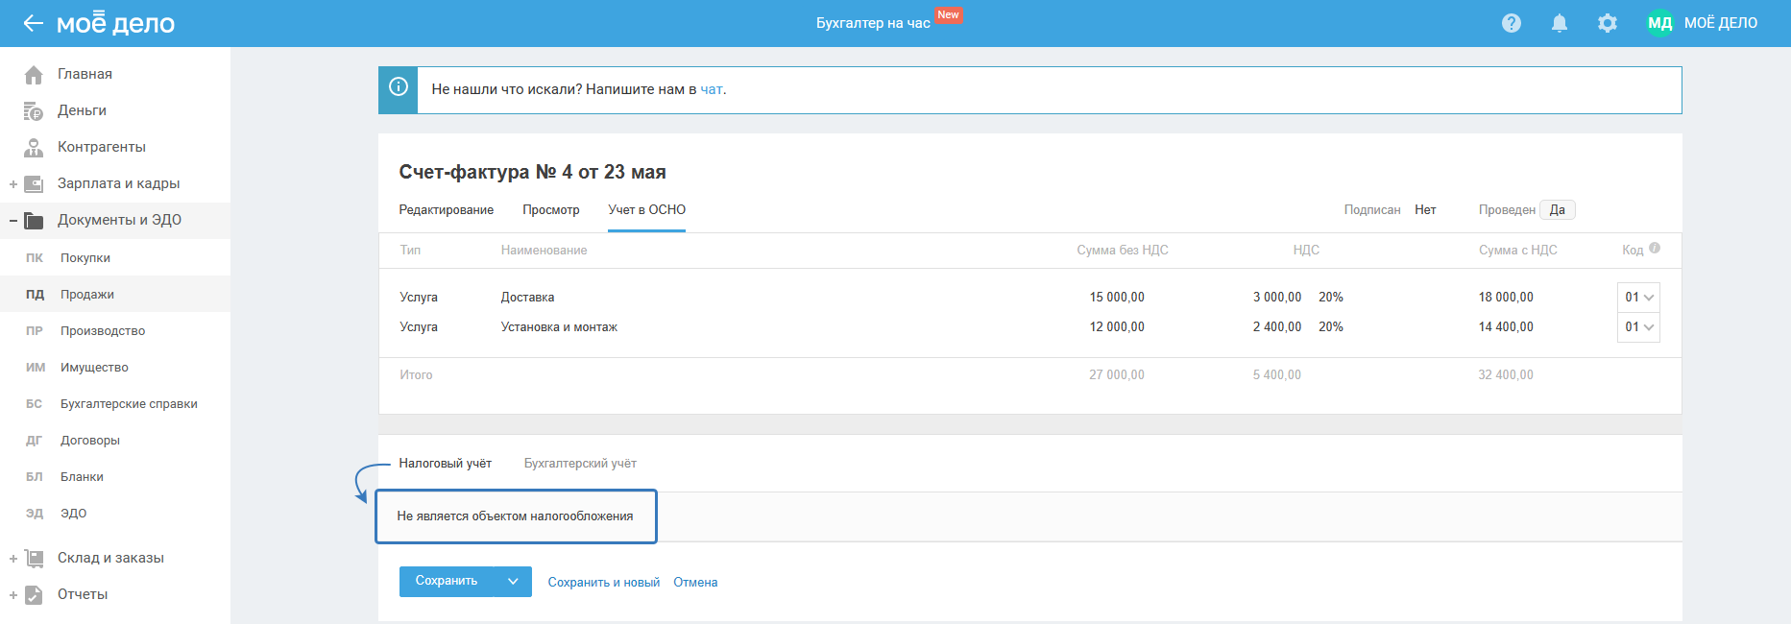Expand Зарплата и кадры section plus sign

coord(13,184)
